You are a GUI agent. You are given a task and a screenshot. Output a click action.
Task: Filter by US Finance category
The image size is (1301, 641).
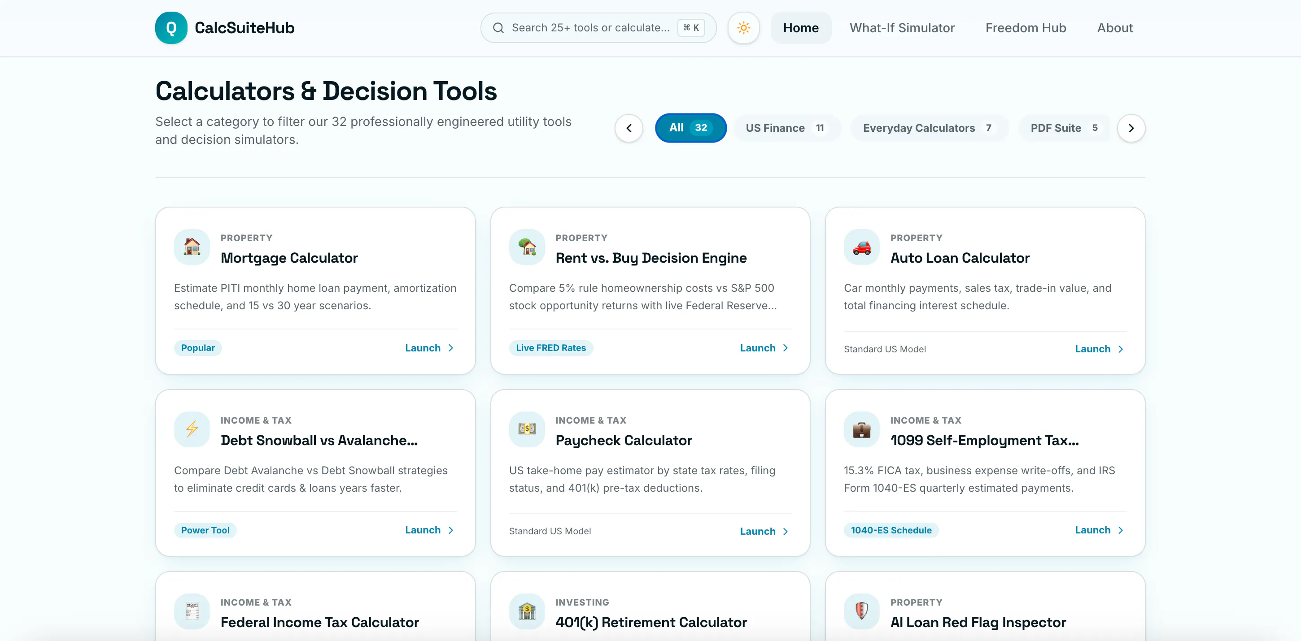pyautogui.click(x=787, y=128)
